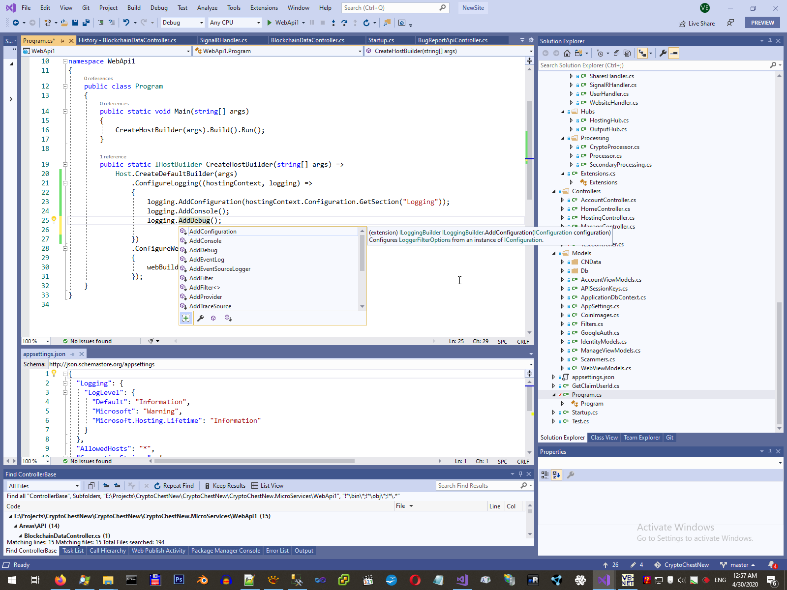Click Collapse All in Solution Explorer toolbar
The image size is (787, 590).
tap(616, 53)
